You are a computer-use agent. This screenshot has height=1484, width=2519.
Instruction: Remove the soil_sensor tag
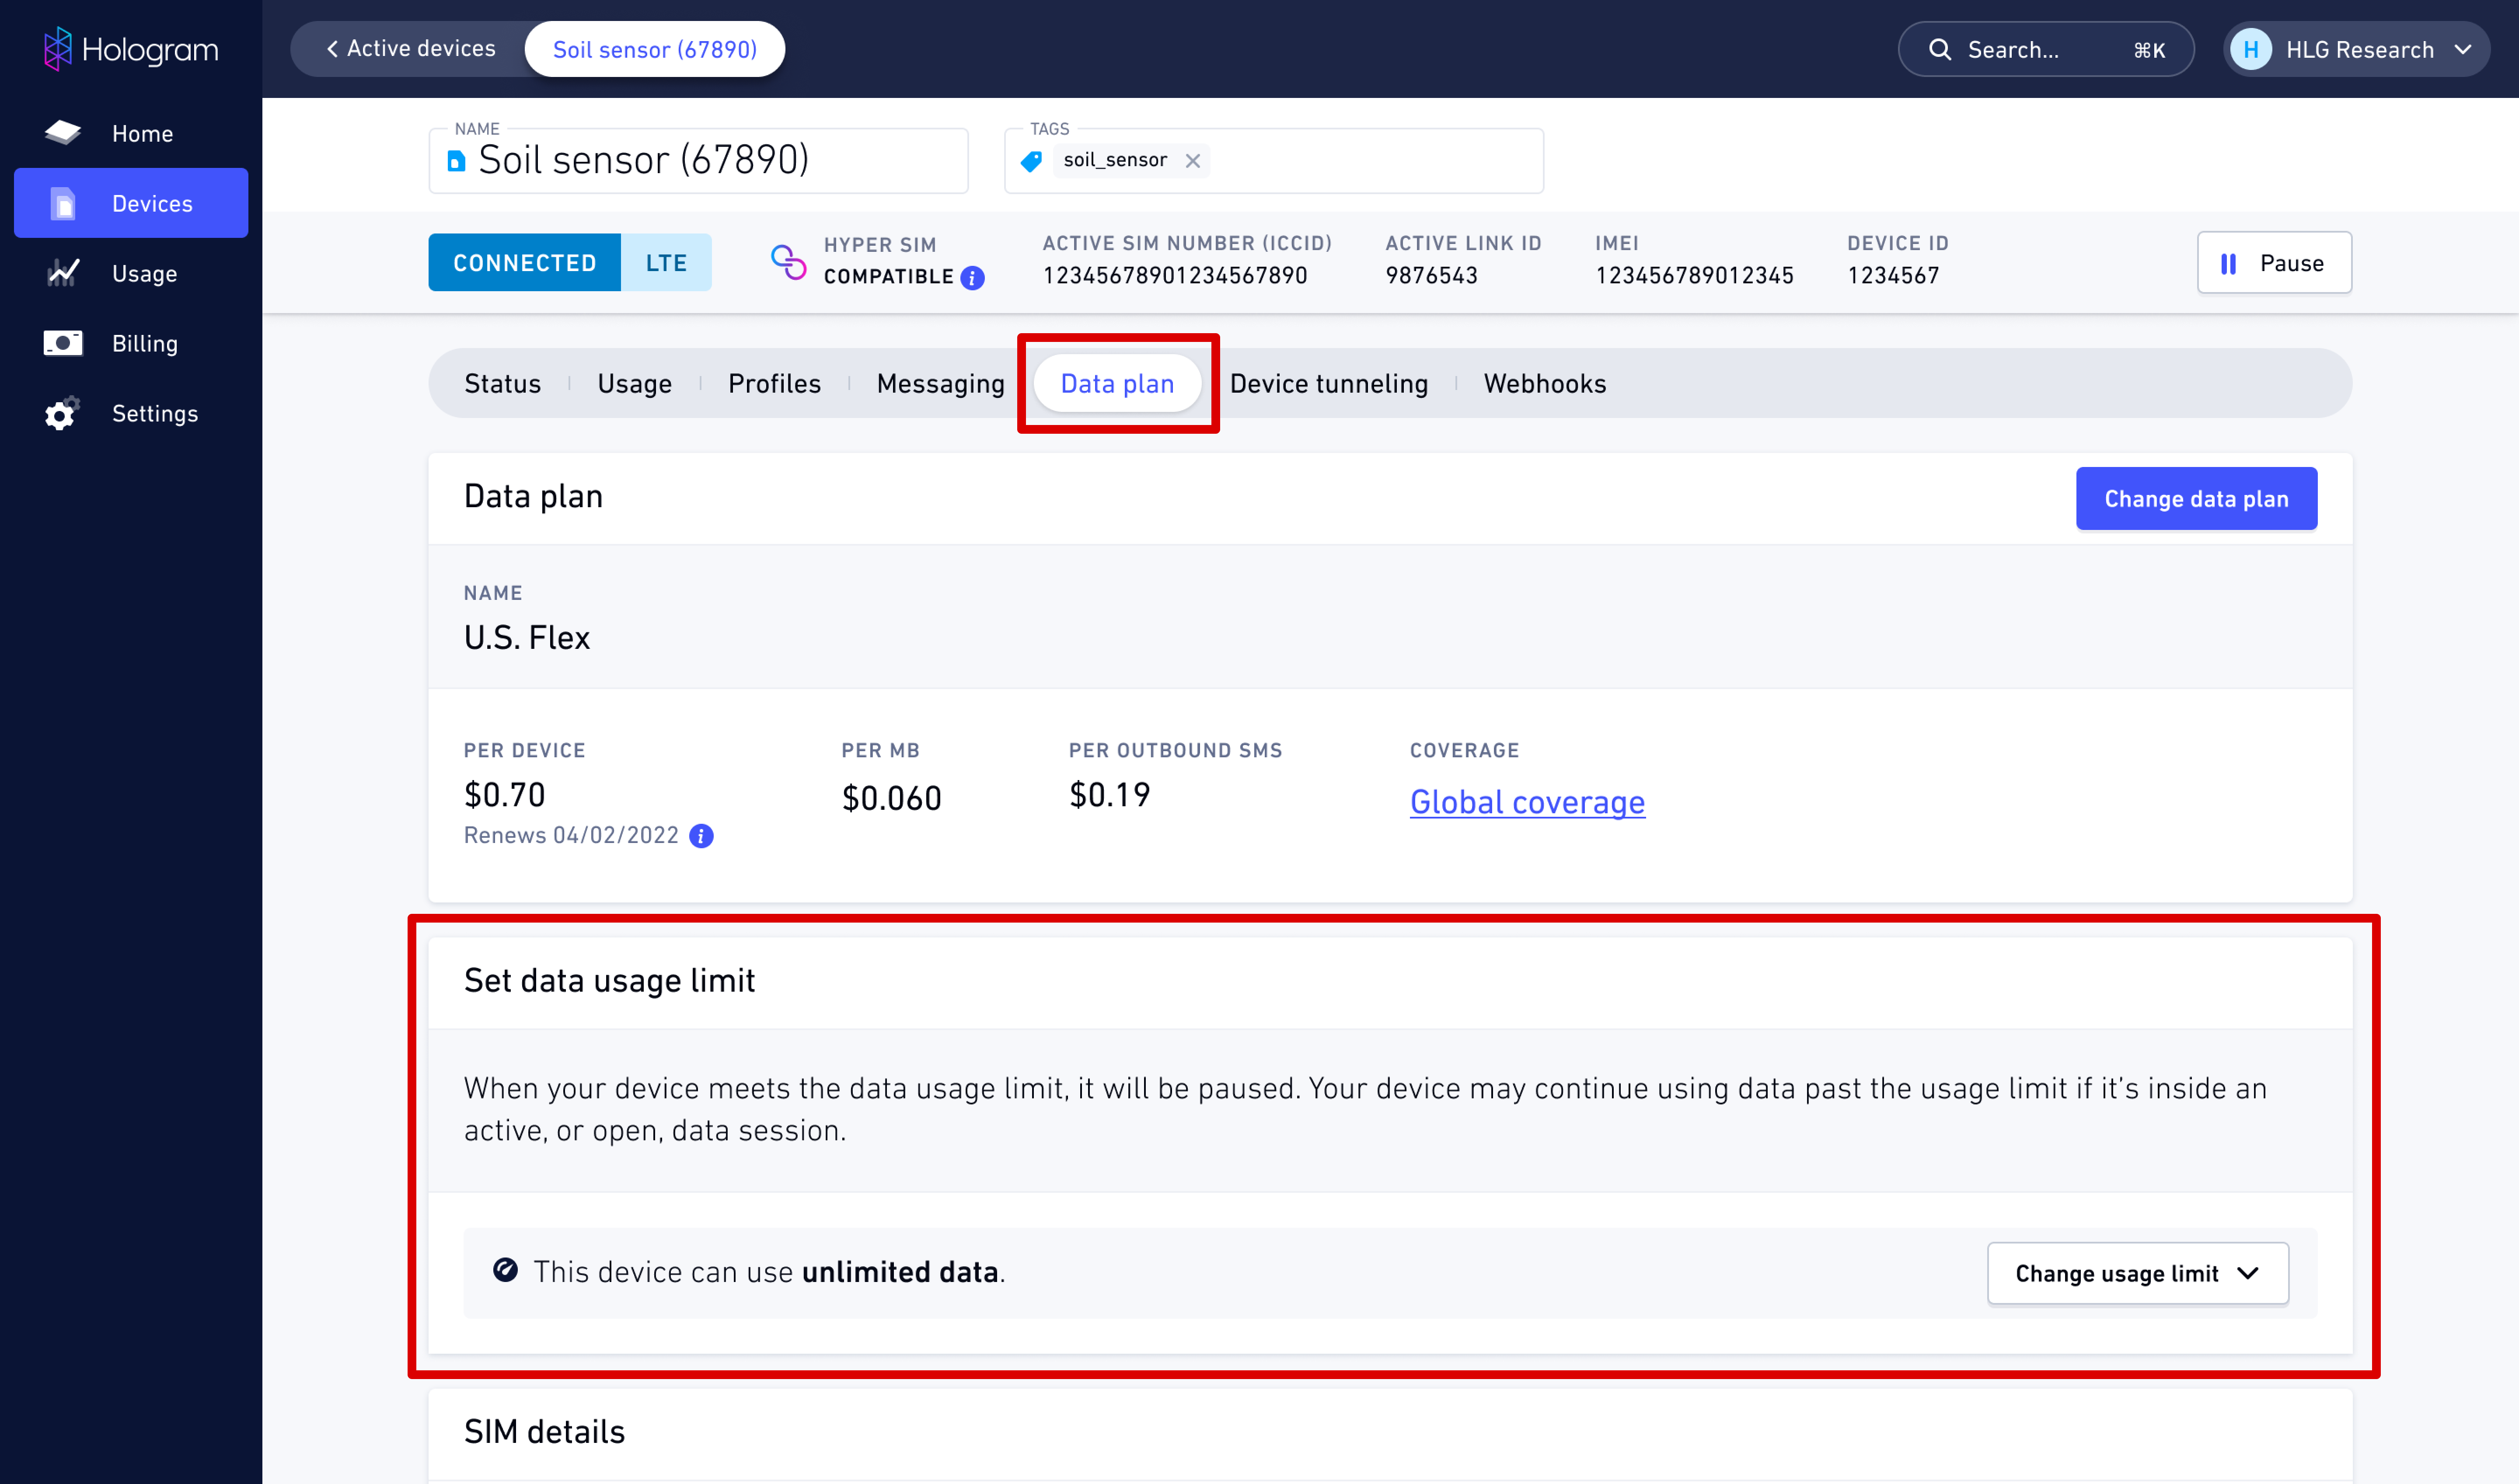click(x=1192, y=160)
